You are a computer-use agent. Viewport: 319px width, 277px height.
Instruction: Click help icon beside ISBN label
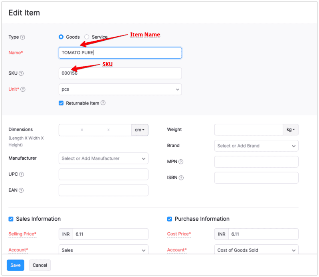(x=181, y=178)
